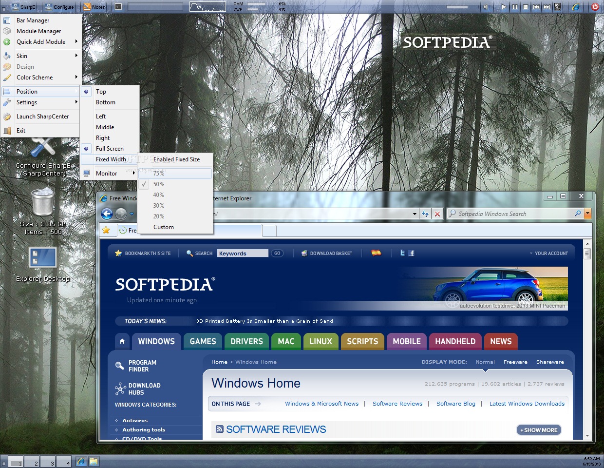Mute audio with the speaker icon
Screen dimensions: 604x468
(486, 7)
